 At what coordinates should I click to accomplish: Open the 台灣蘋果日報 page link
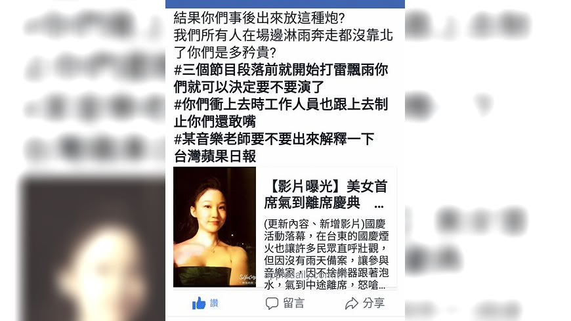(215, 156)
